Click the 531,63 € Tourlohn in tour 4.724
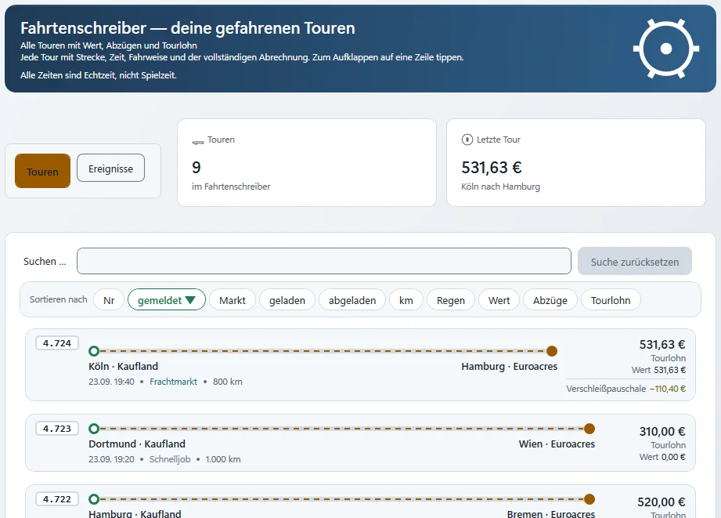The image size is (721, 518). click(x=662, y=344)
